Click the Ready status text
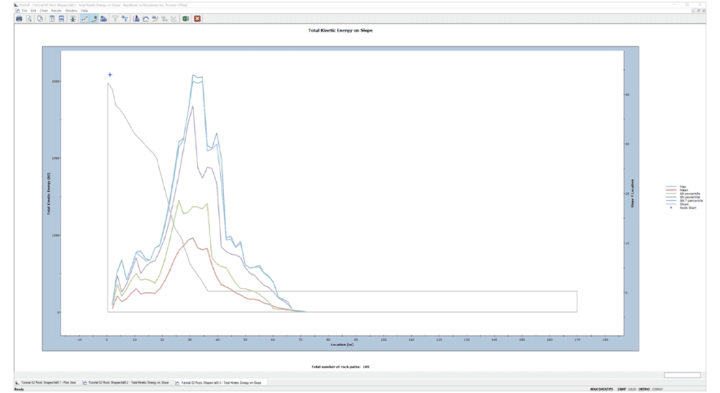 point(19,389)
